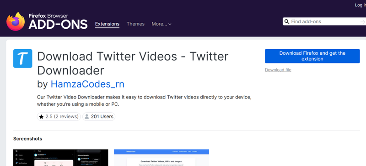Click the Screenshots section heading
366x166 pixels.
click(x=28, y=139)
